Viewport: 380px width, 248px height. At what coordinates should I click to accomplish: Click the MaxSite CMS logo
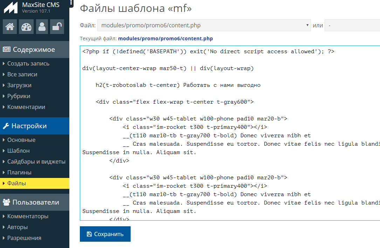pyautogui.click(x=11, y=8)
